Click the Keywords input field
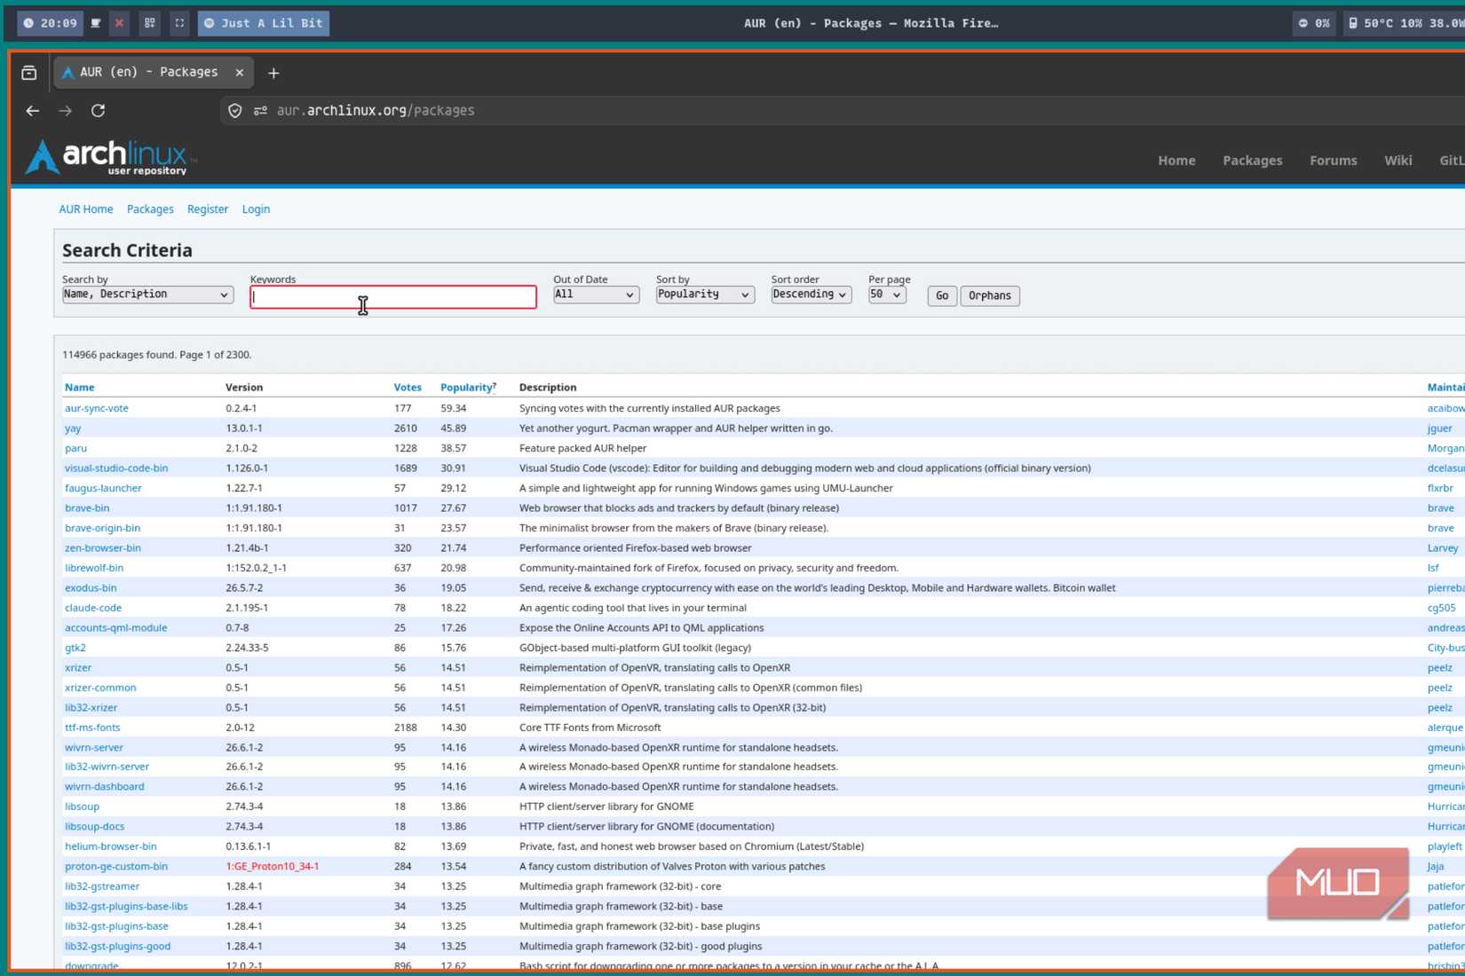 (x=393, y=296)
